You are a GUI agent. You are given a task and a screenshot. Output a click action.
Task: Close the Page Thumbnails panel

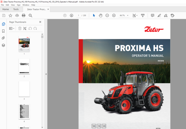click(x=40, y=22)
